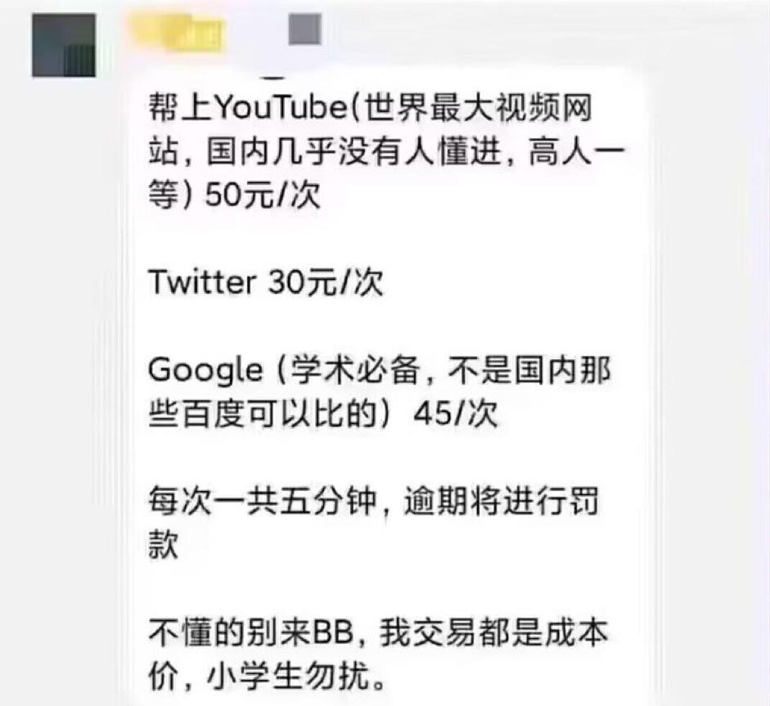Image resolution: width=770 pixels, height=706 pixels.
Task: Click the gray badge beside the sender name
Action: [305, 29]
